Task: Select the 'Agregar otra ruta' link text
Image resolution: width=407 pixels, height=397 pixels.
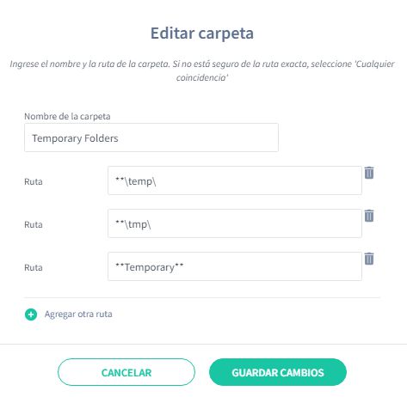Action: tap(78, 315)
